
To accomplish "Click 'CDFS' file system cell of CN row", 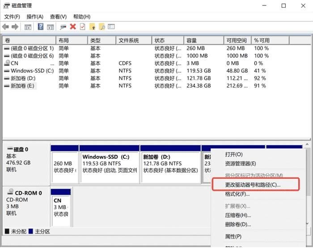I will [125, 63].
